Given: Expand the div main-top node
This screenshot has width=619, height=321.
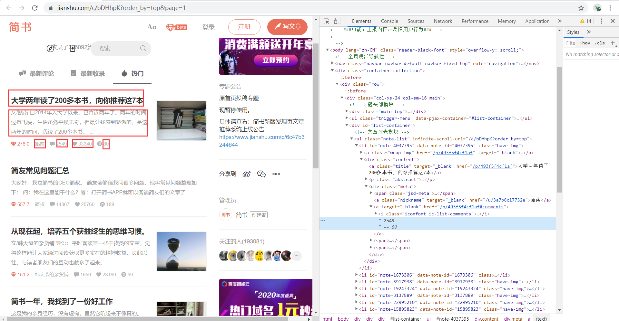Looking at the screenshot, I should 347,111.
